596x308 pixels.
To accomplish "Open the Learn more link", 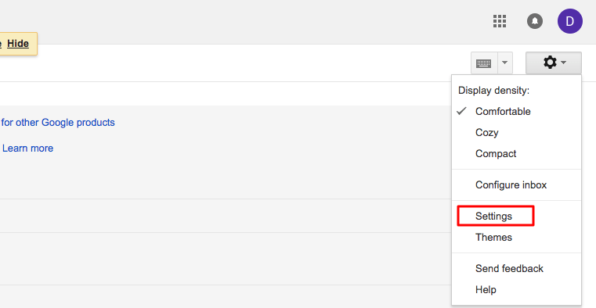I will pos(27,149).
